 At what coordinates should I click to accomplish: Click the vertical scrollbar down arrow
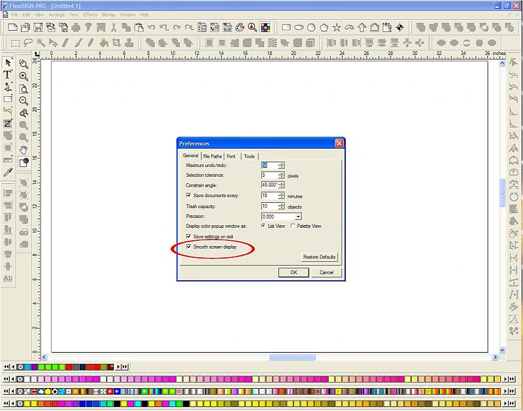502,350
